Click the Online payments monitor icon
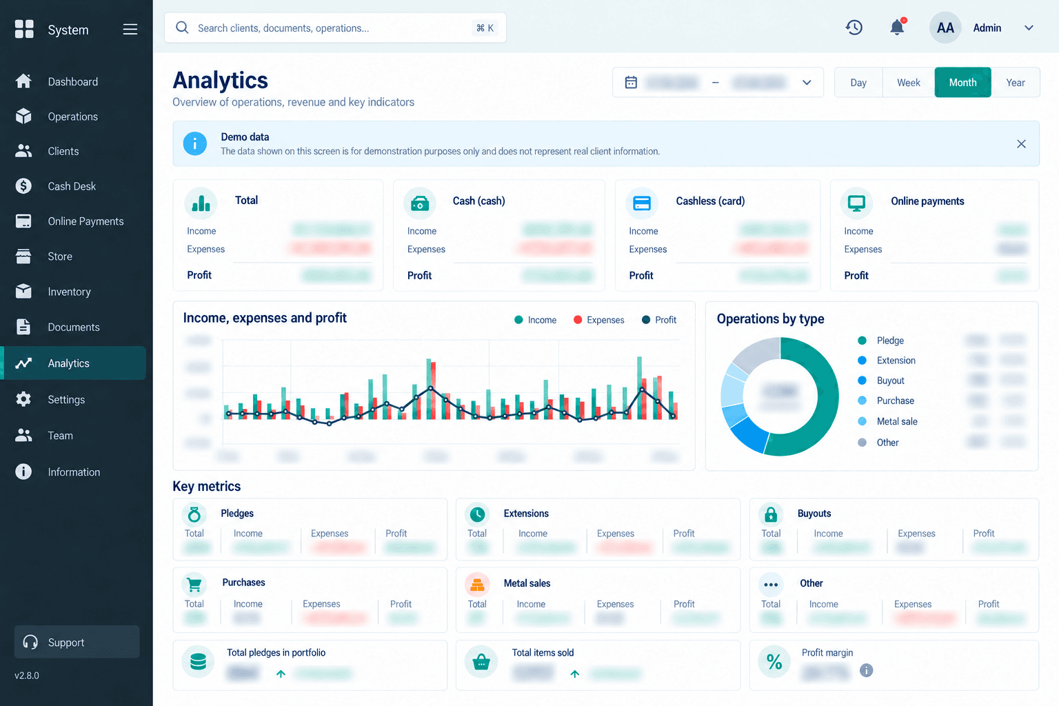Image resolution: width=1059 pixels, height=706 pixels. coord(856,203)
